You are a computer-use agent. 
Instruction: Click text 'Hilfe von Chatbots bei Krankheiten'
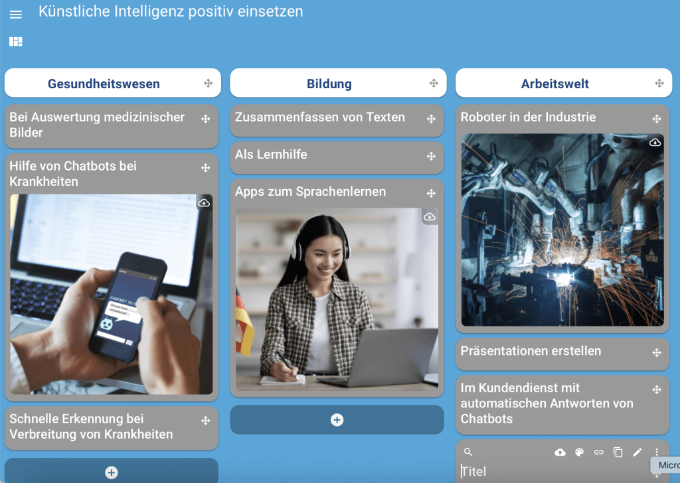click(73, 174)
